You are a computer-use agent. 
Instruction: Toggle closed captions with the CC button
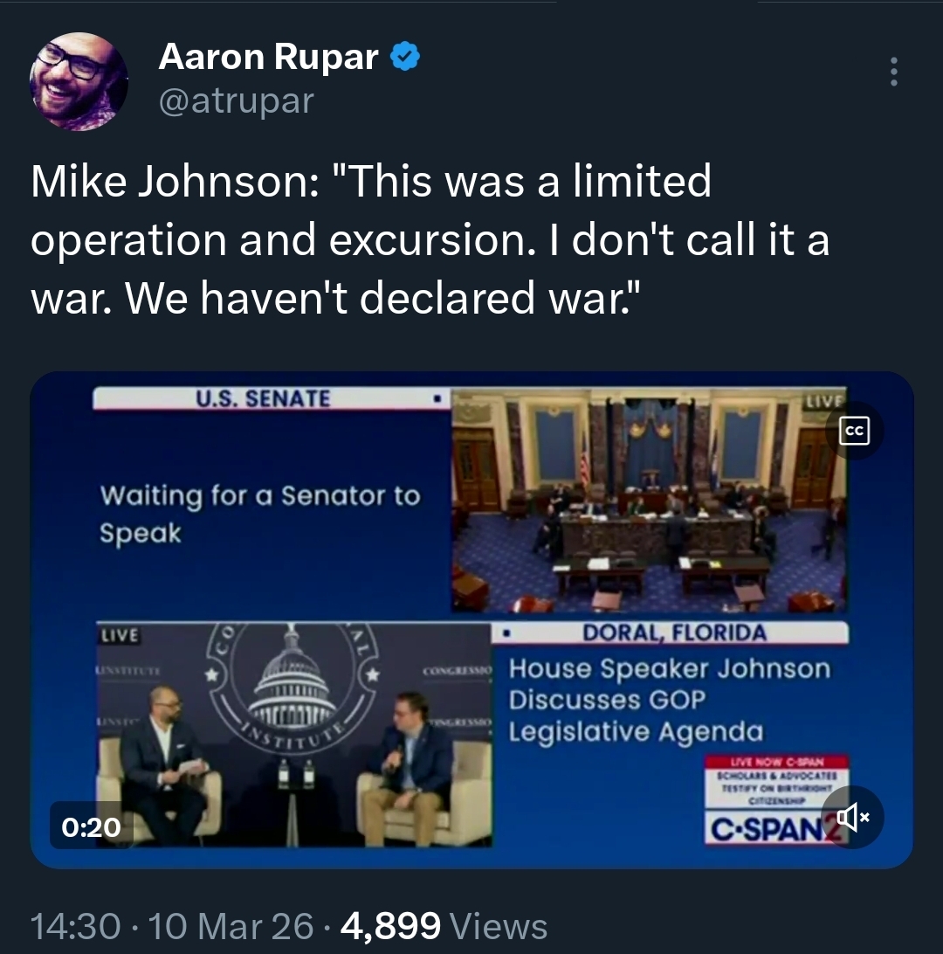coord(854,431)
